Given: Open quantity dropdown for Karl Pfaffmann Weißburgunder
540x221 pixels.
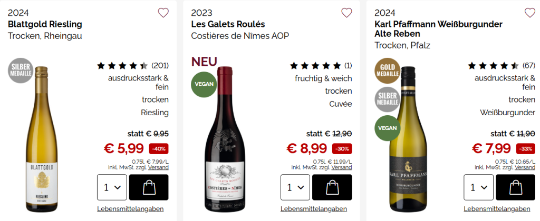Looking at the screenshot, I should click(x=478, y=187).
